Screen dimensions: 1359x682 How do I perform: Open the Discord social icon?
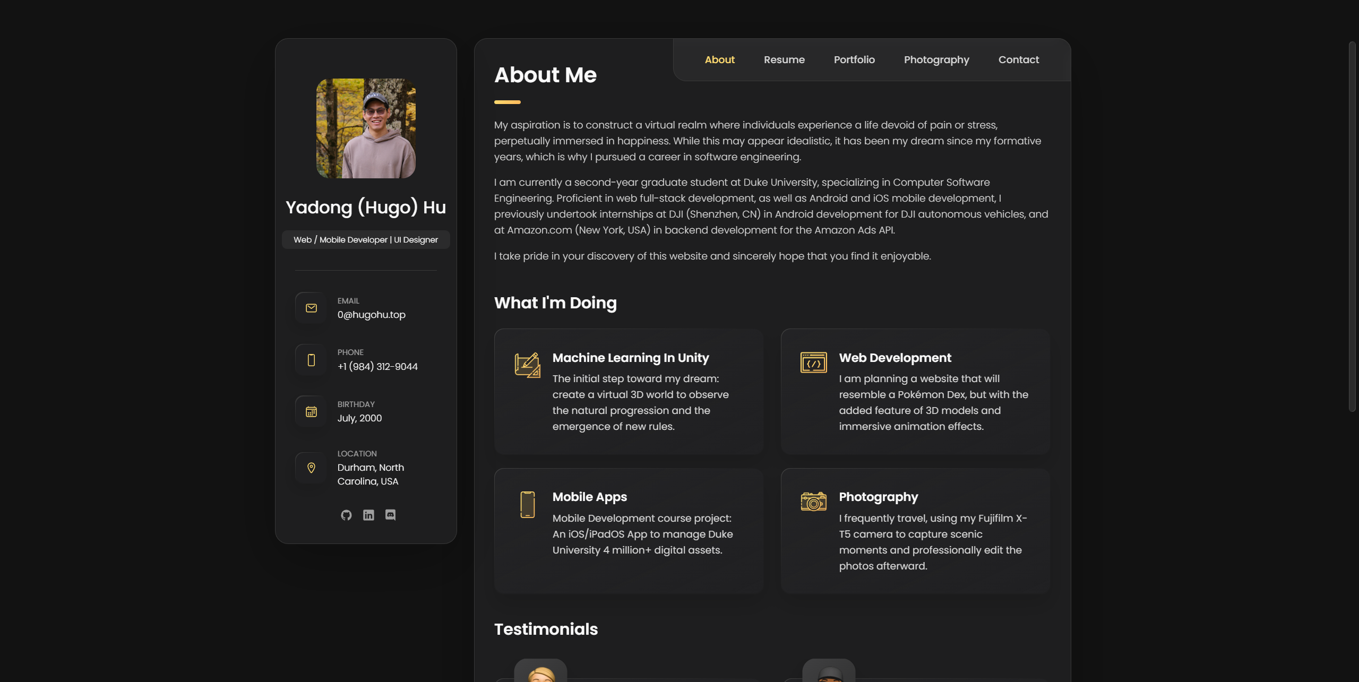coord(390,515)
